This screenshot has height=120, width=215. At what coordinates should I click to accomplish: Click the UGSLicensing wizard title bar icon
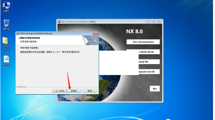(17, 33)
